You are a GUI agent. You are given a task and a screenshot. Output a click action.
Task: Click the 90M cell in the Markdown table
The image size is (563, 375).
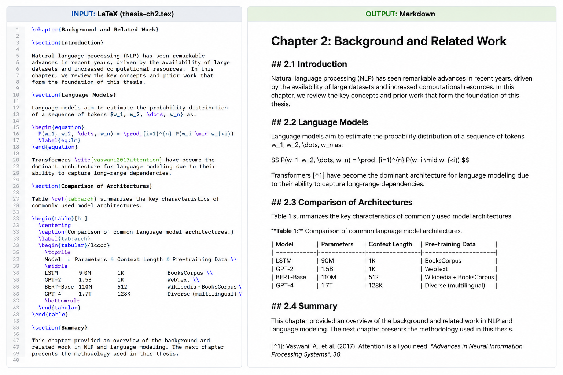tap(327, 261)
